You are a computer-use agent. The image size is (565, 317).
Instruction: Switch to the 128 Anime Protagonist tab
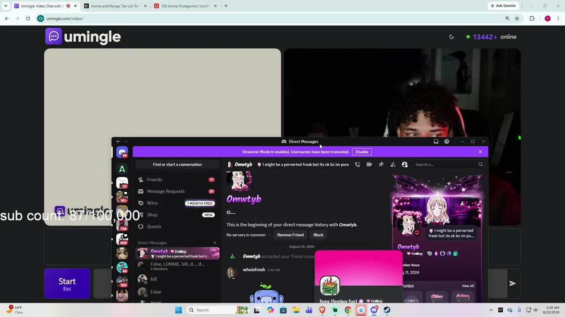[185, 6]
